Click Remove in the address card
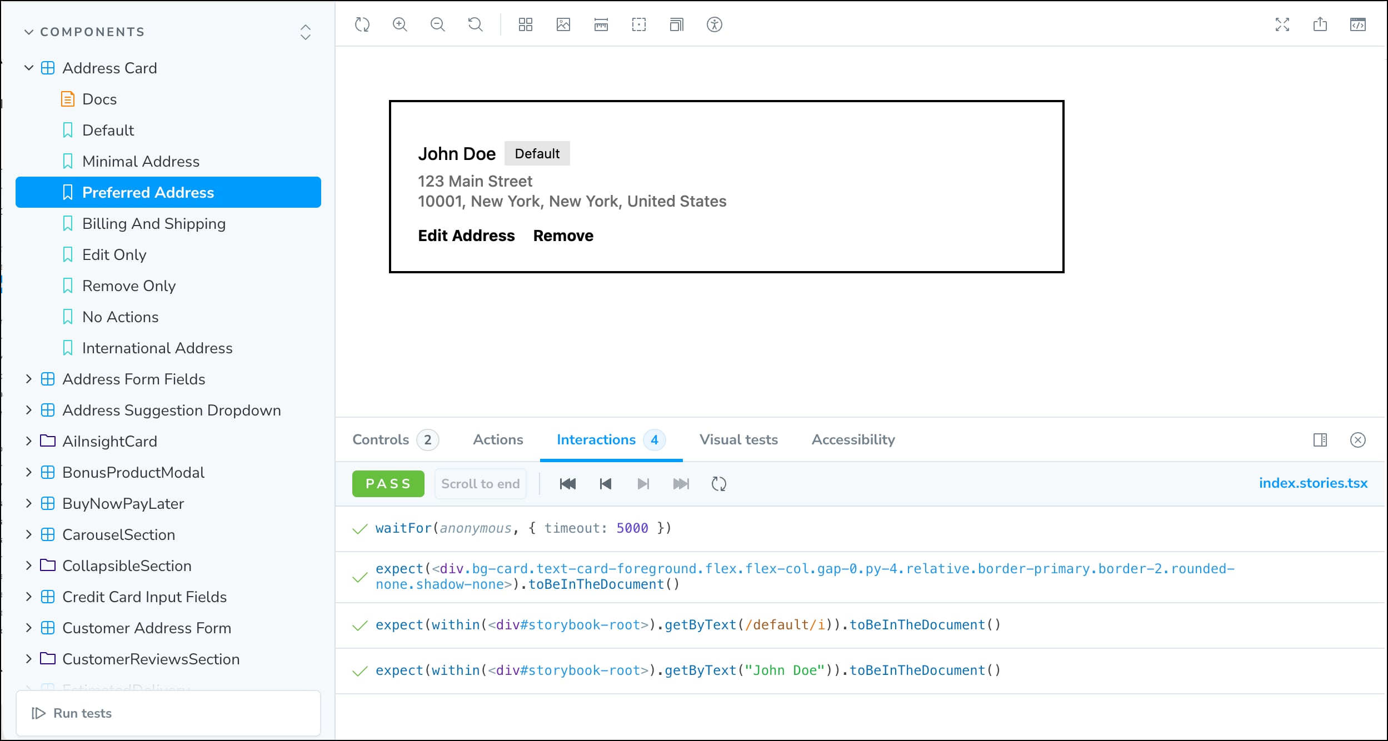The height and width of the screenshot is (741, 1388). [563, 236]
